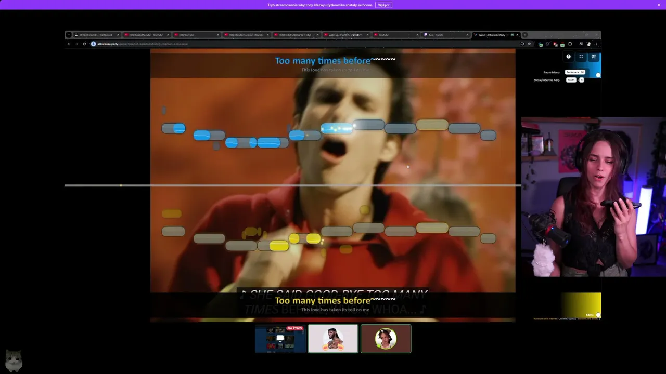Select the rightmost participant avatar thumbnail

[386, 339]
